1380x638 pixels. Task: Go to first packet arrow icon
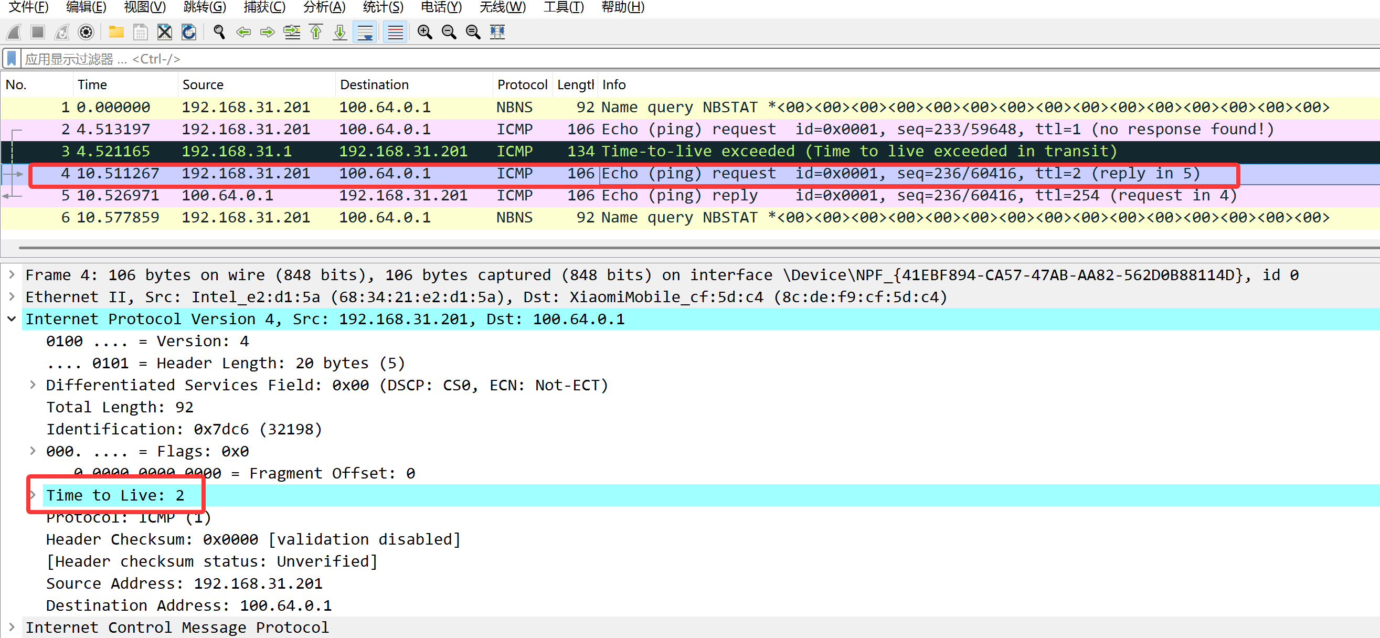click(x=316, y=32)
